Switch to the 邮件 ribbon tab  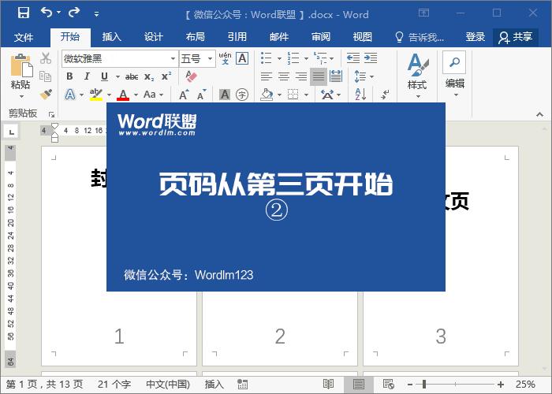pyautogui.click(x=279, y=36)
